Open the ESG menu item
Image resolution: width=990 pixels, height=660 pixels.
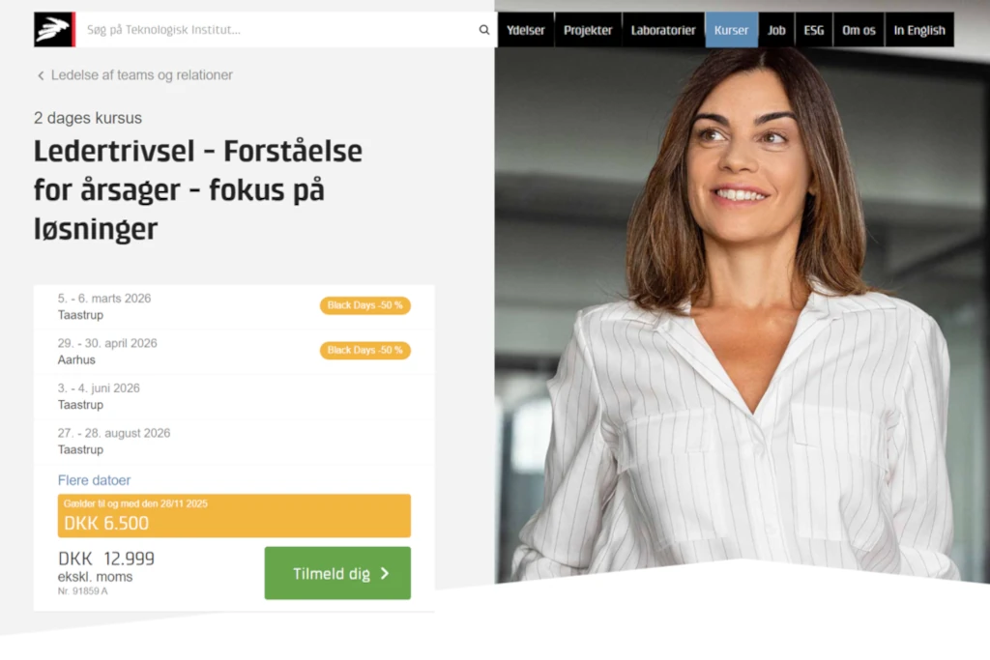814,30
